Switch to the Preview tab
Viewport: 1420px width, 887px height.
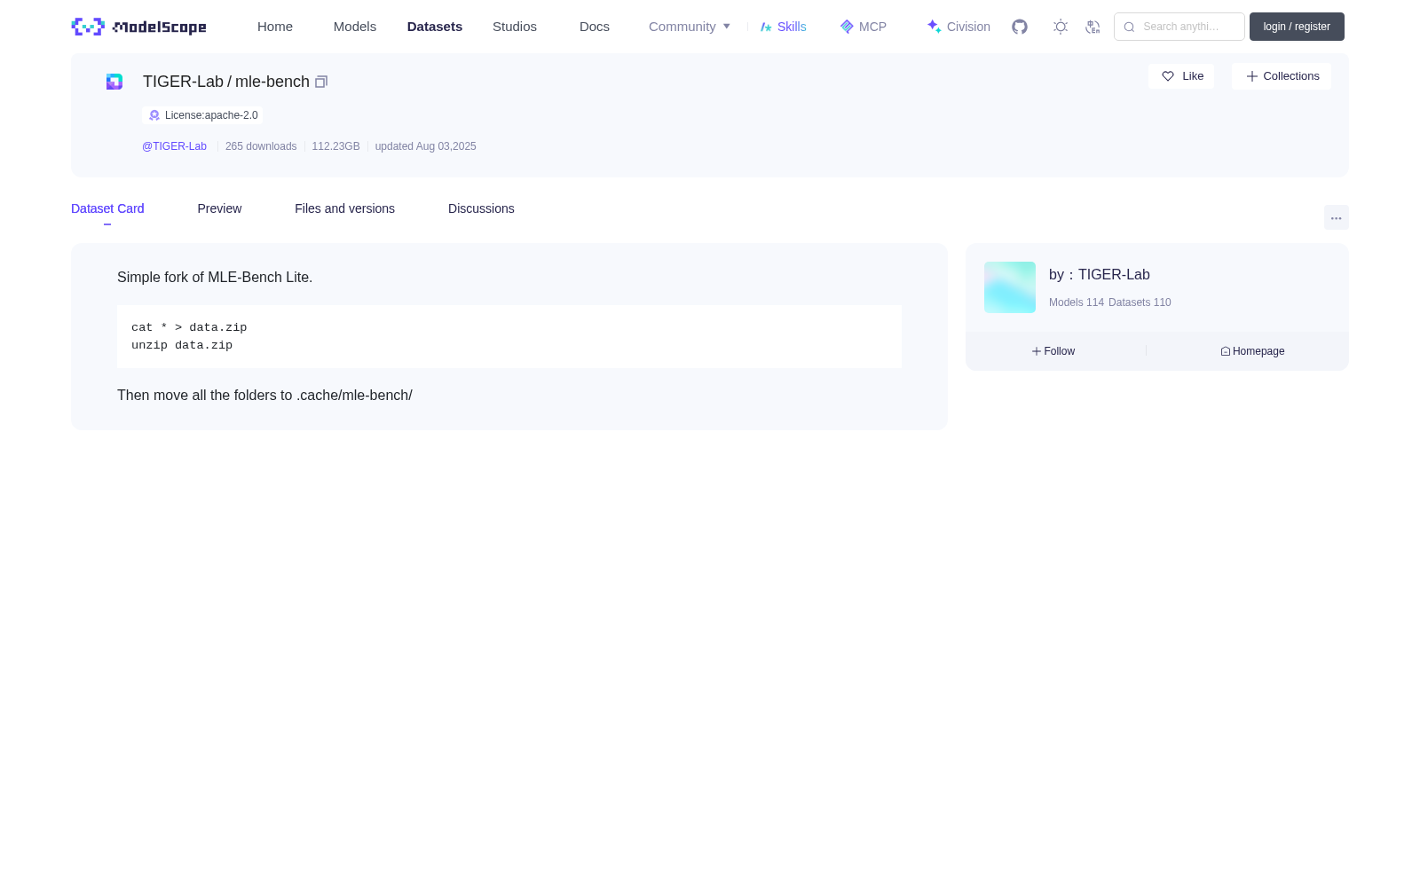point(219,208)
